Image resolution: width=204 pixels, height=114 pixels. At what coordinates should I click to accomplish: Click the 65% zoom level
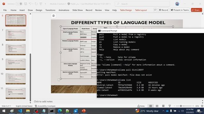tap(197, 106)
